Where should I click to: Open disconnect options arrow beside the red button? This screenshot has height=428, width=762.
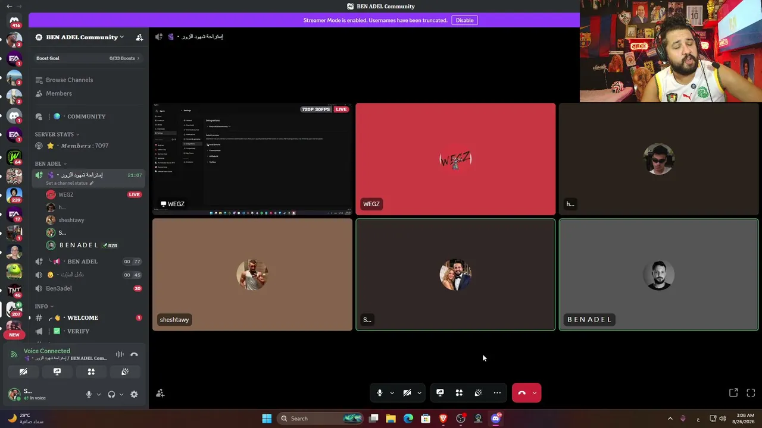[x=535, y=393]
